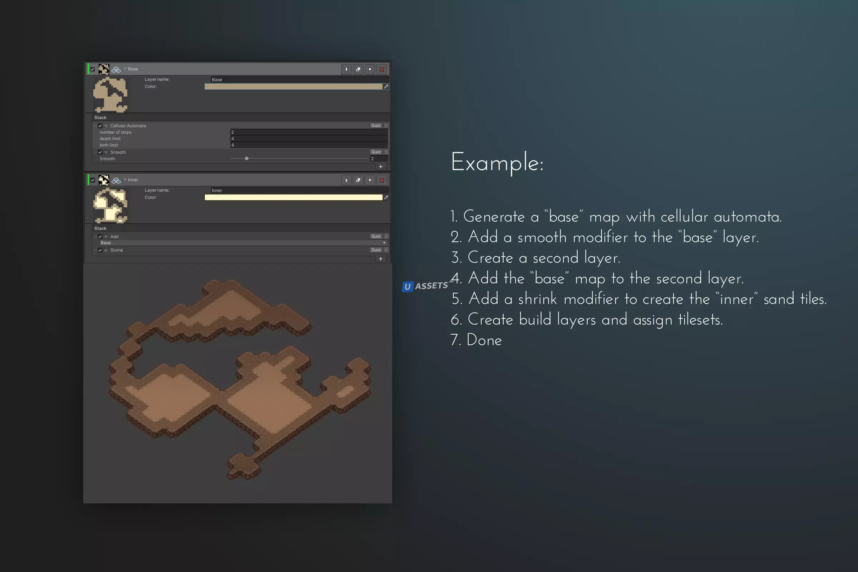
Task: Toggle the Base layer enabled checkbox
Action: pyautogui.click(x=93, y=69)
